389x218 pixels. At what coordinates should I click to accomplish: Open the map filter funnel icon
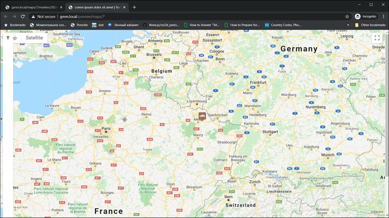tap(8, 38)
